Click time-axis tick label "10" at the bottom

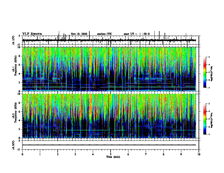click(199, 154)
